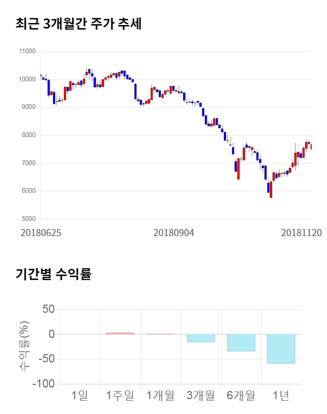Select the 20181120 end date label

click(301, 233)
